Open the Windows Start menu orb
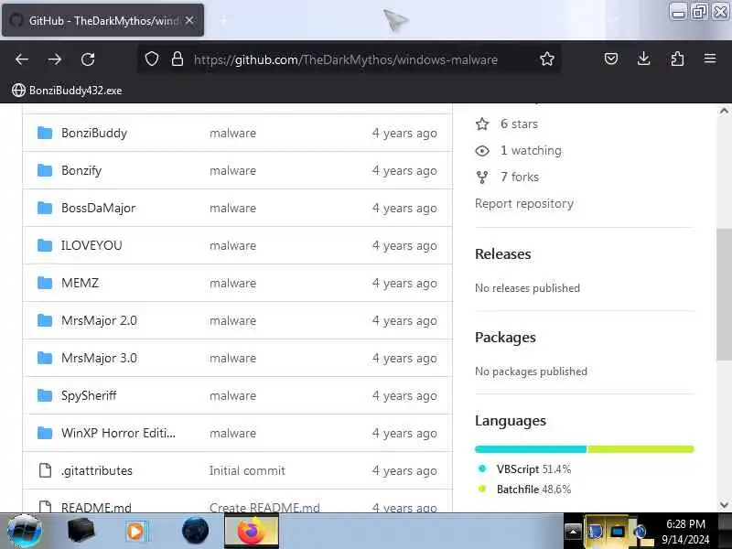 (25, 531)
